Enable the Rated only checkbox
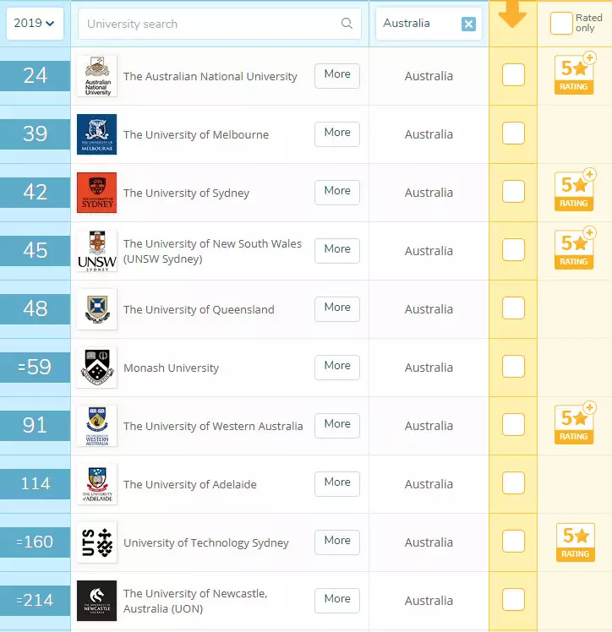Viewport: 612px width, 632px height. pos(561,24)
